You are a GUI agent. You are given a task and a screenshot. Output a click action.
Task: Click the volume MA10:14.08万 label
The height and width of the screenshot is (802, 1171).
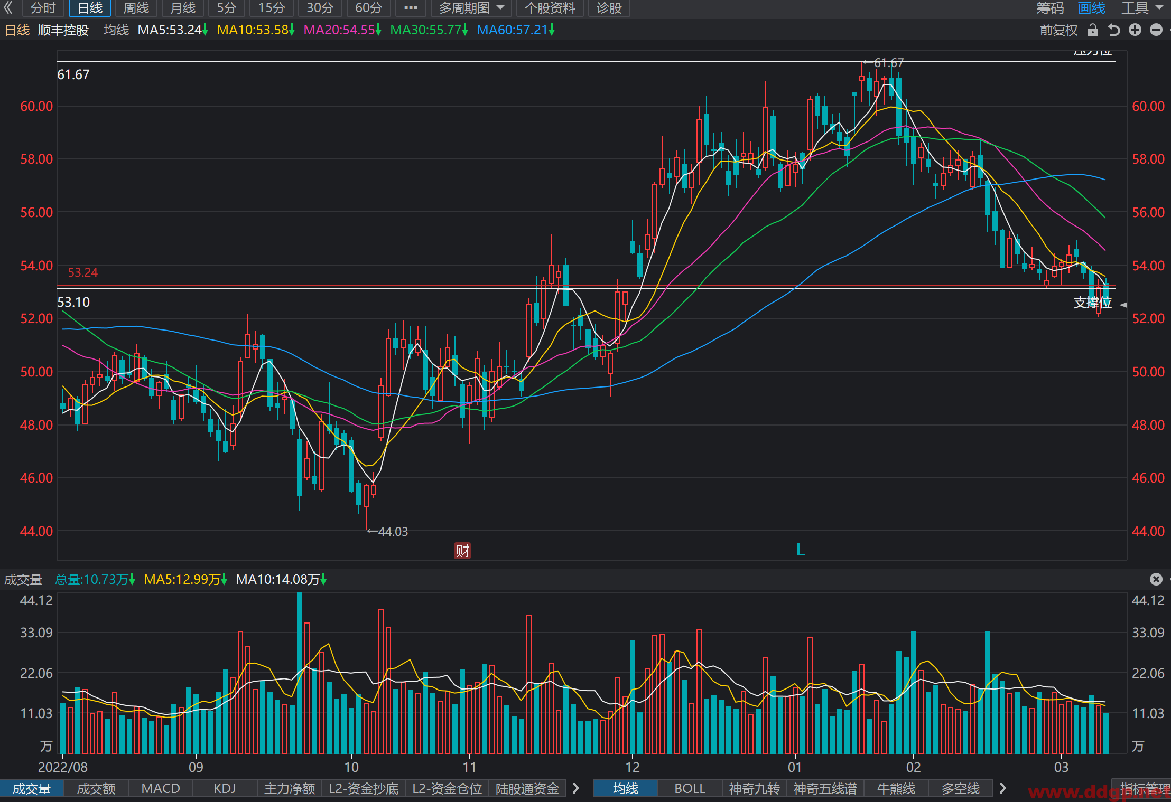click(x=281, y=579)
